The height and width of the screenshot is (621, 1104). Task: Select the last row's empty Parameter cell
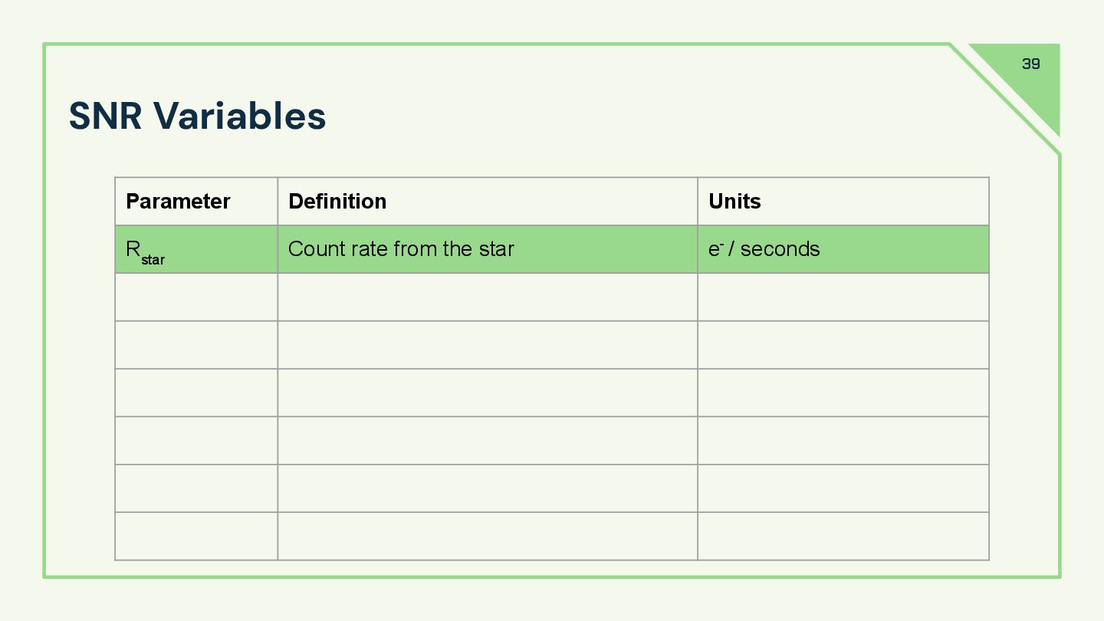click(196, 536)
